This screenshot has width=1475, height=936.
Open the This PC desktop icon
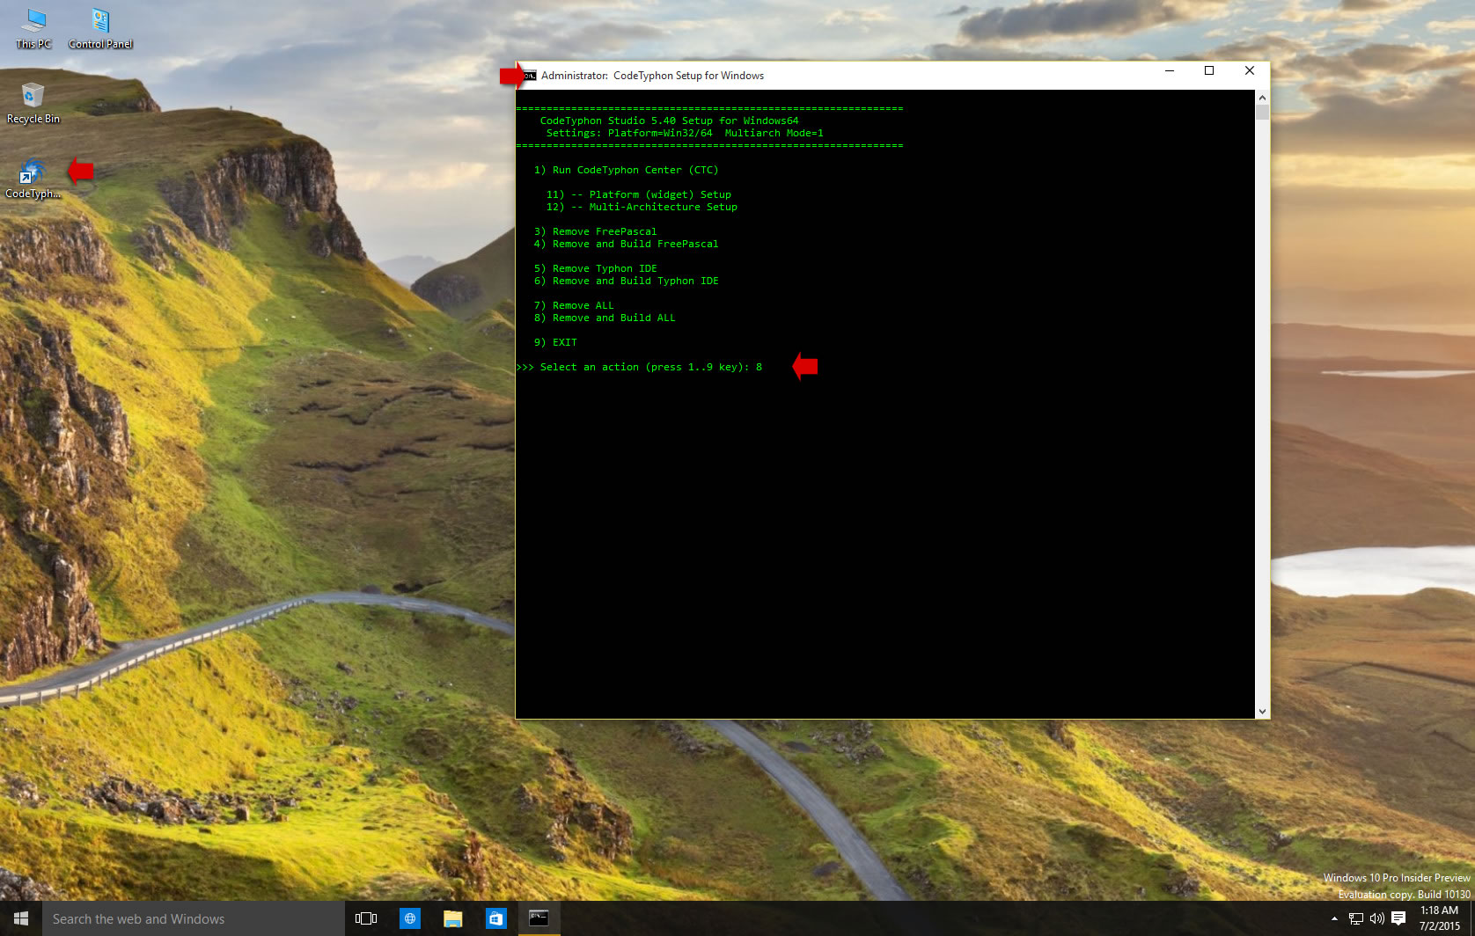click(x=33, y=28)
